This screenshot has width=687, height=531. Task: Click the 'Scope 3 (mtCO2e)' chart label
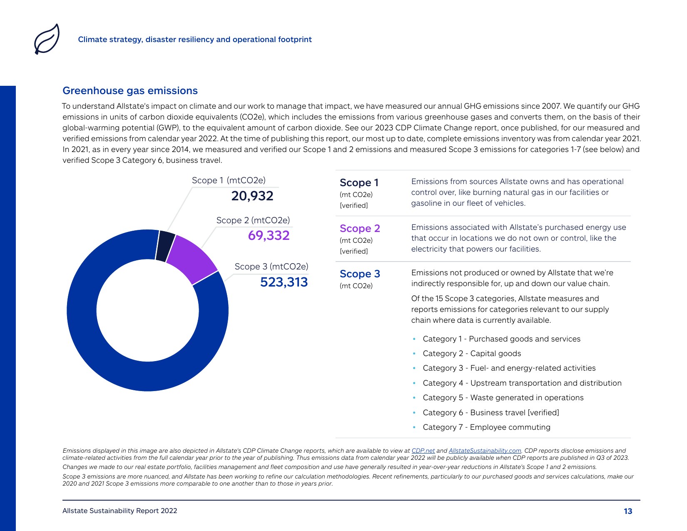click(271, 267)
